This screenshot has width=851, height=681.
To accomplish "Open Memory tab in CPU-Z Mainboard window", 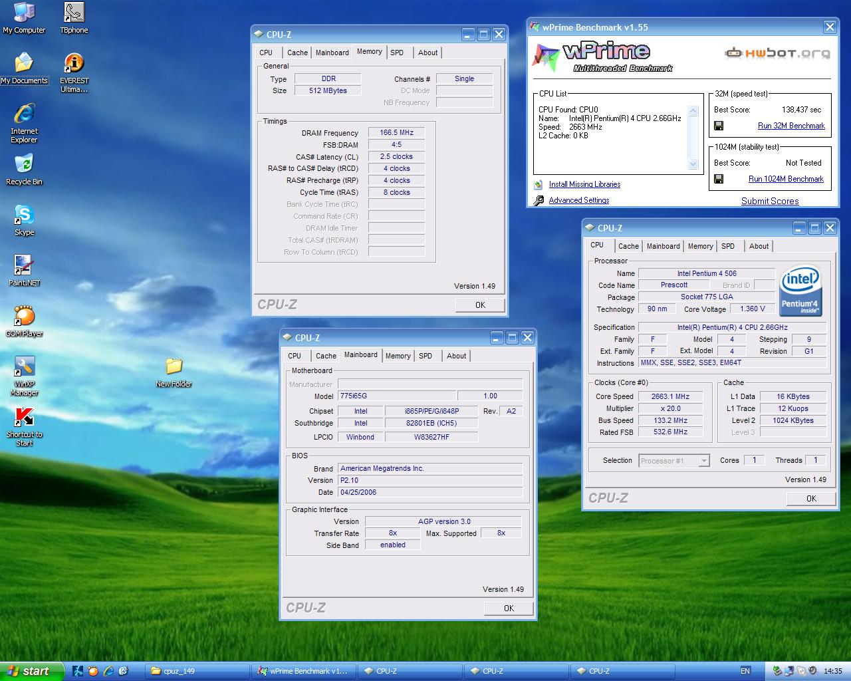I will (398, 356).
